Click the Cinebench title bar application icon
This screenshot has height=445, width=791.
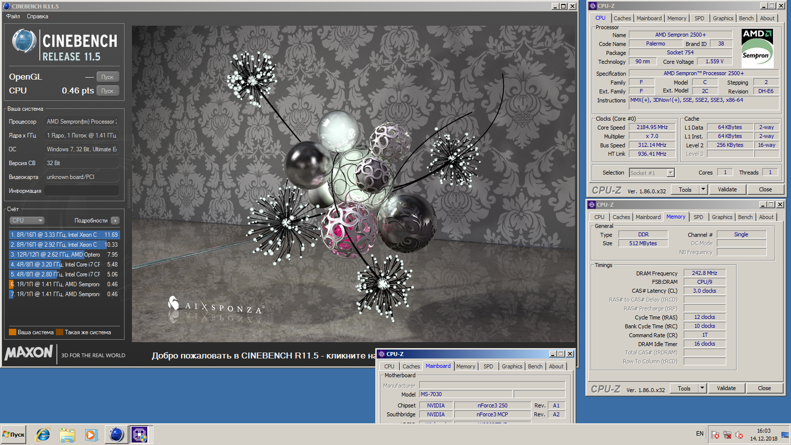7,6
